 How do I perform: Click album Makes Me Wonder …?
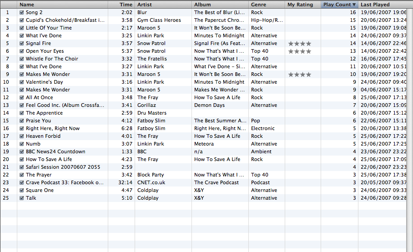pos(219,90)
